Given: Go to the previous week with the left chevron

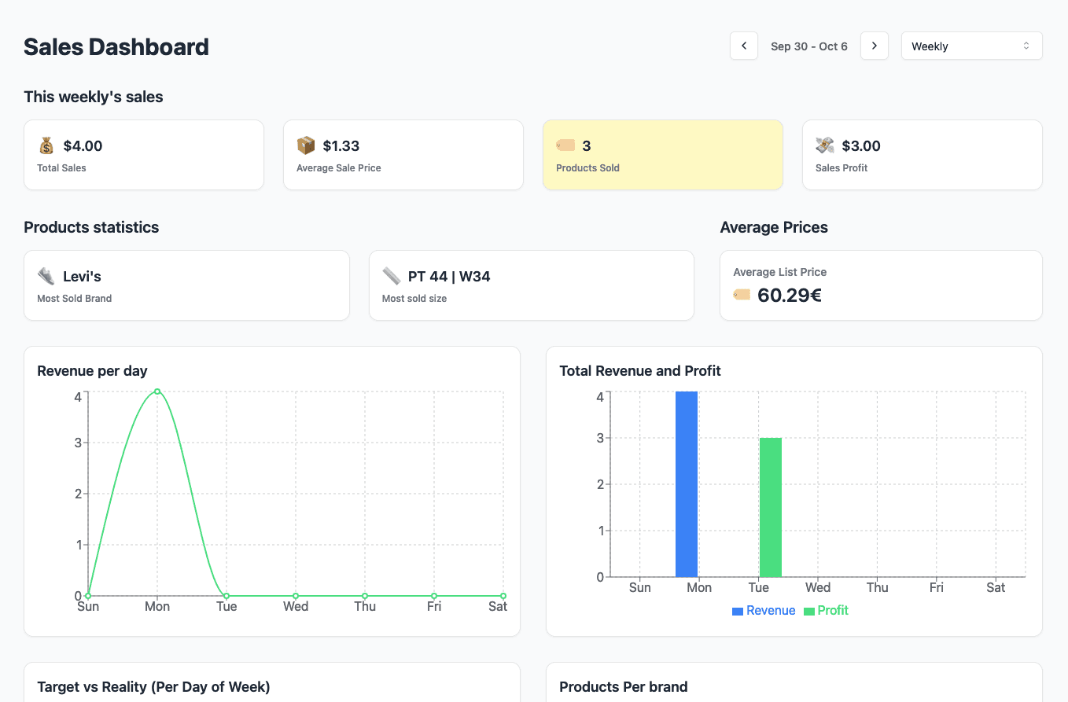Looking at the screenshot, I should coord(744,46).
